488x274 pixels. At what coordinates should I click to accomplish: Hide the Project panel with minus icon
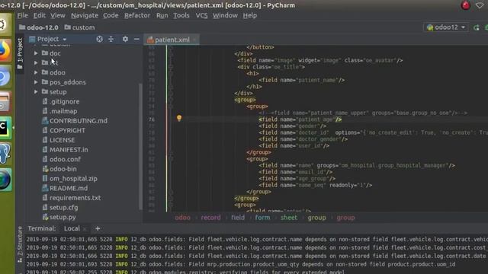[x=136, y=39]
